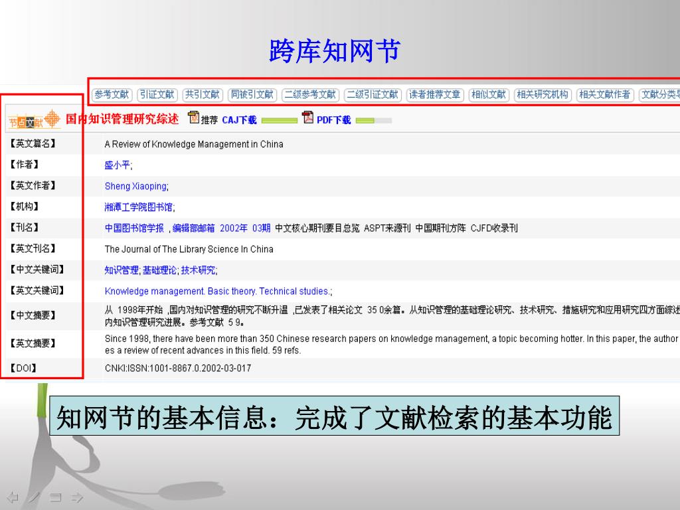680x510 pixels.
Task: Click the 【机构】 field label
Action: click(x=25, y=207)
